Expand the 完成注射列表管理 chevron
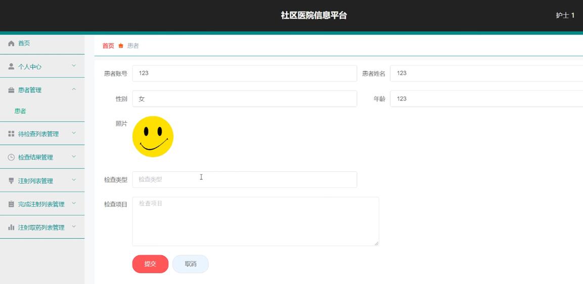583x284 pixels. pyautogui.click(x=74, y=203)
